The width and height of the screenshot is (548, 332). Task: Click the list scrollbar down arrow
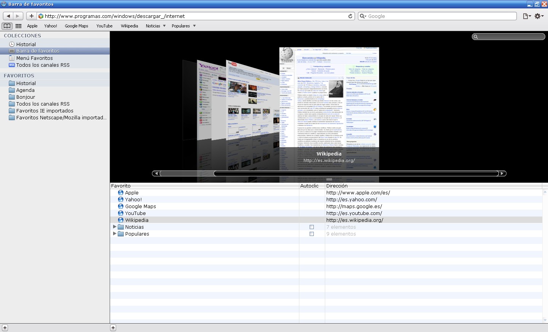545,320
